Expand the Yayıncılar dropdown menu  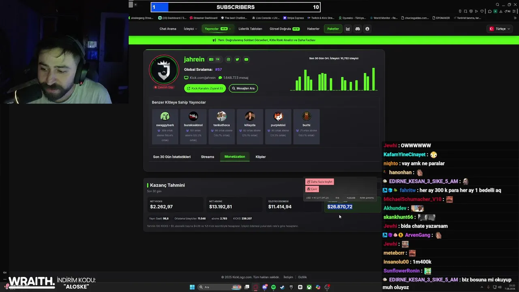(x=218, y=29)
